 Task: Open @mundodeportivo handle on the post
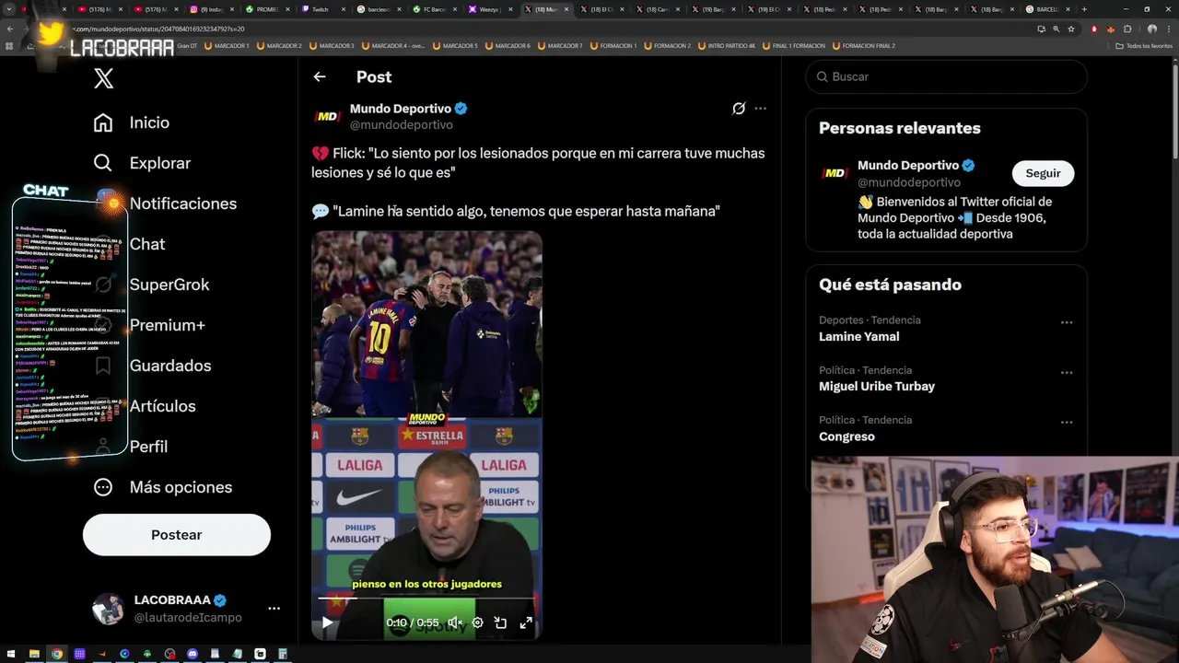402,125
